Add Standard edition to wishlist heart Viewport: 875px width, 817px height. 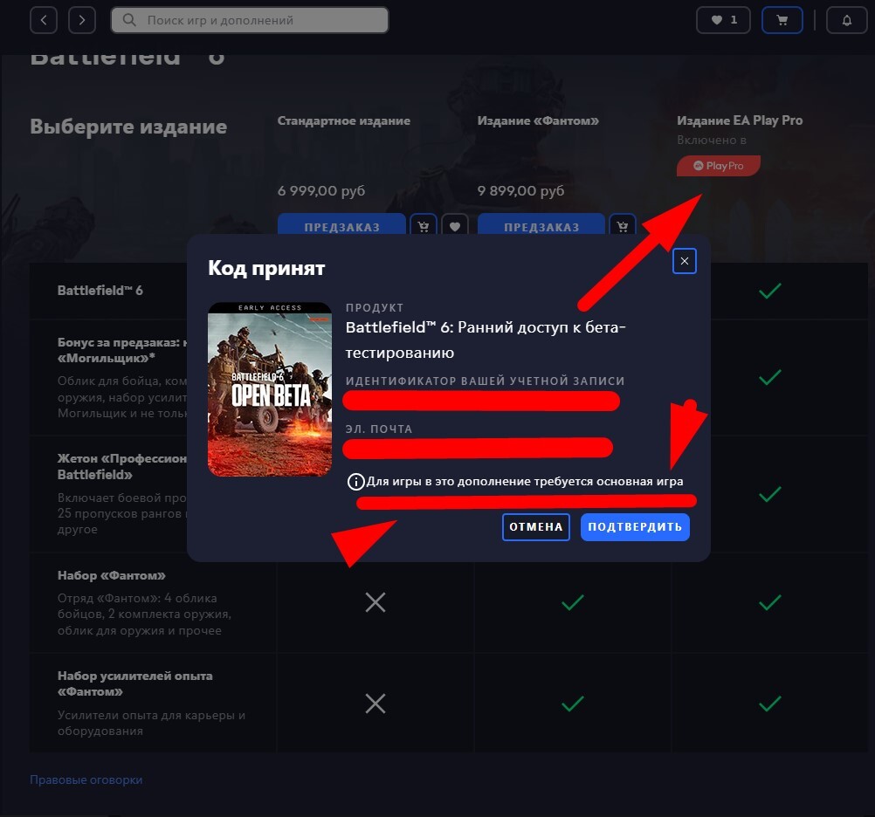[x=455, y=225]
